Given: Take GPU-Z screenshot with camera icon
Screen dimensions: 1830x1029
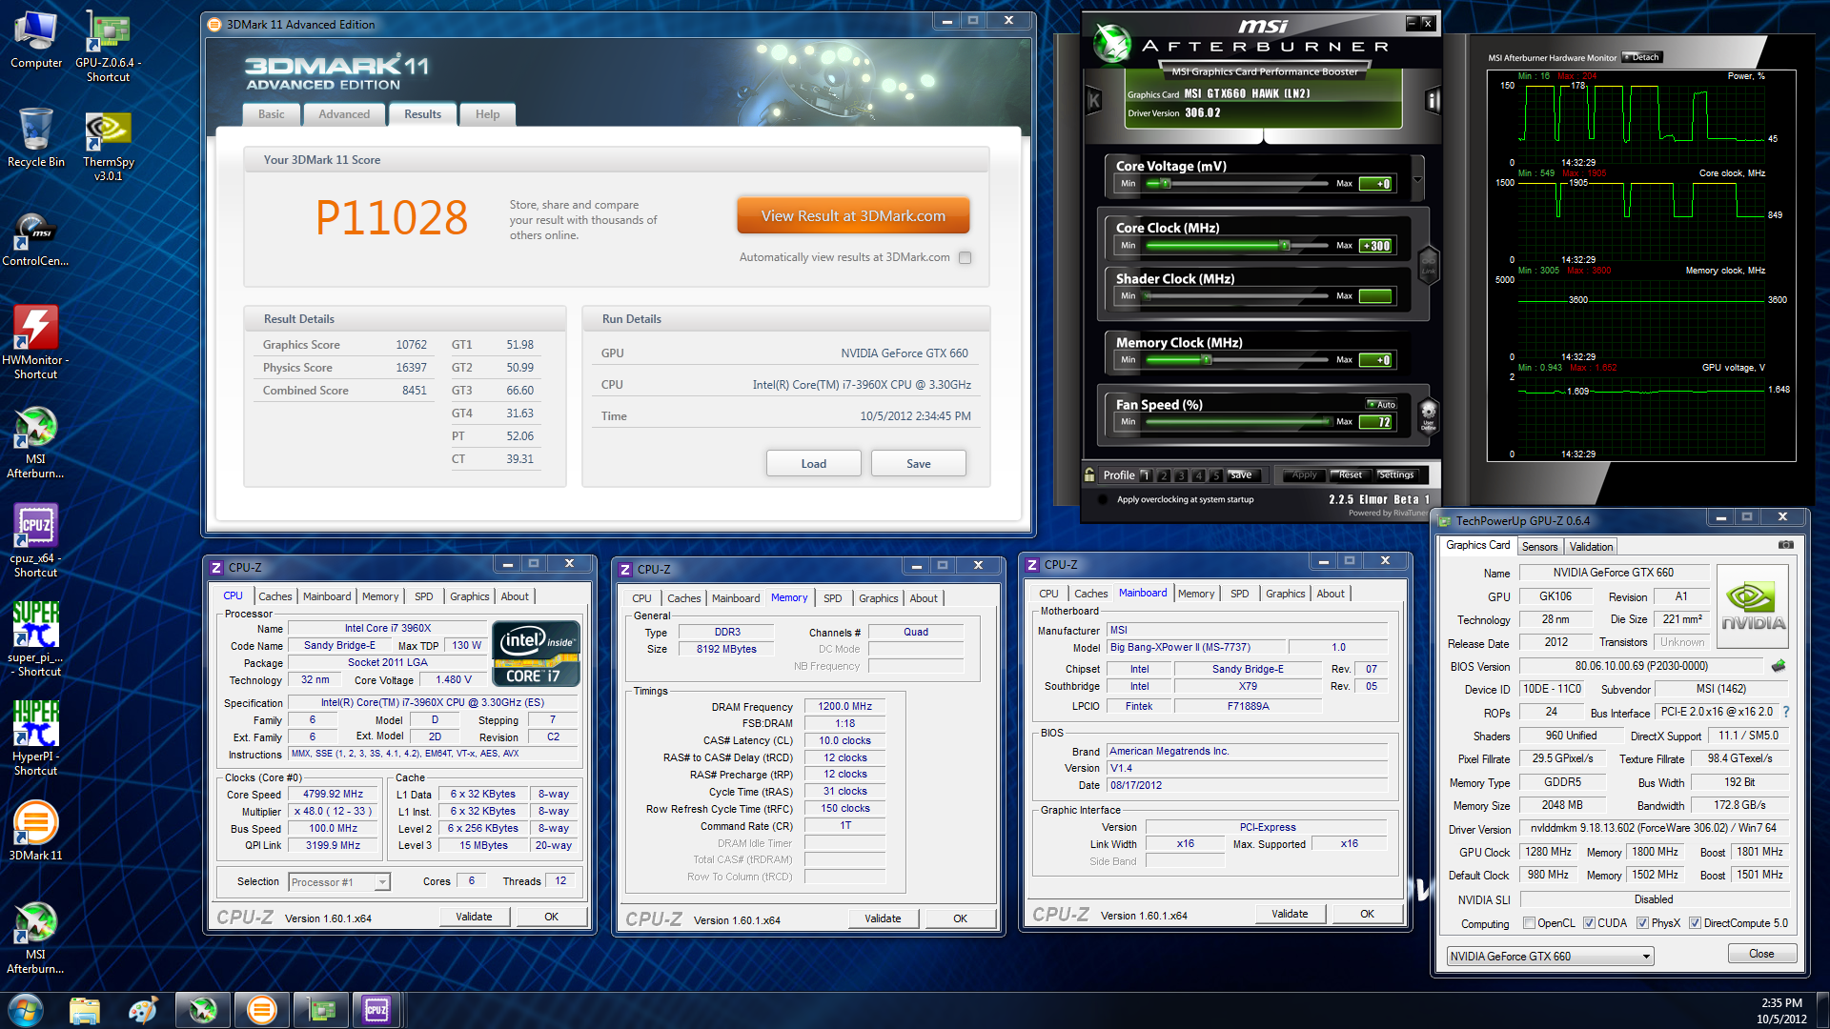Looking at the screenshot, I should [x=1785, y=545].
